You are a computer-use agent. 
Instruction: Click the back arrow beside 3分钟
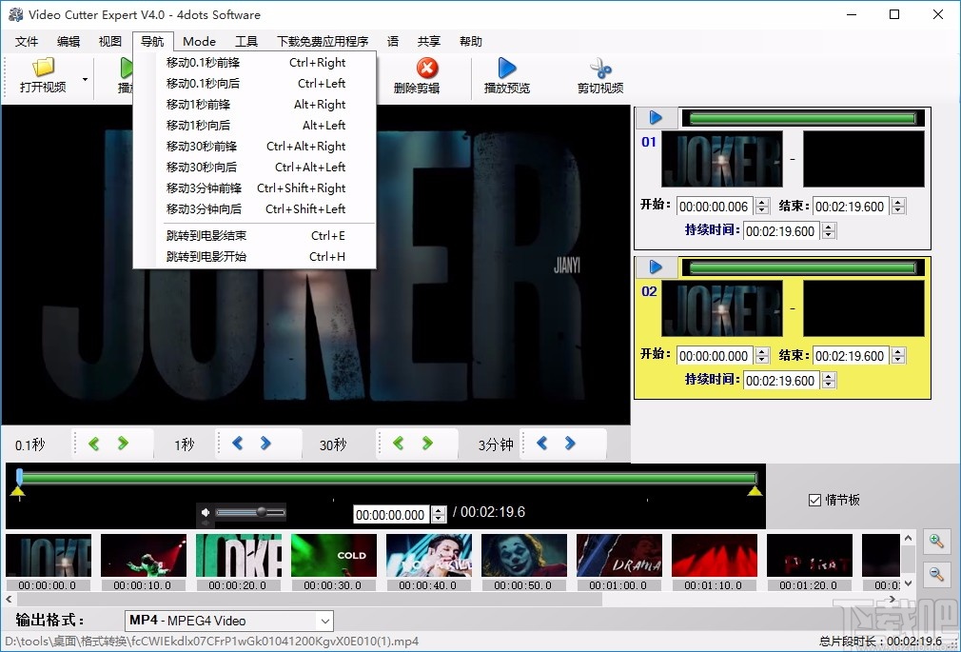coord(540,444)
